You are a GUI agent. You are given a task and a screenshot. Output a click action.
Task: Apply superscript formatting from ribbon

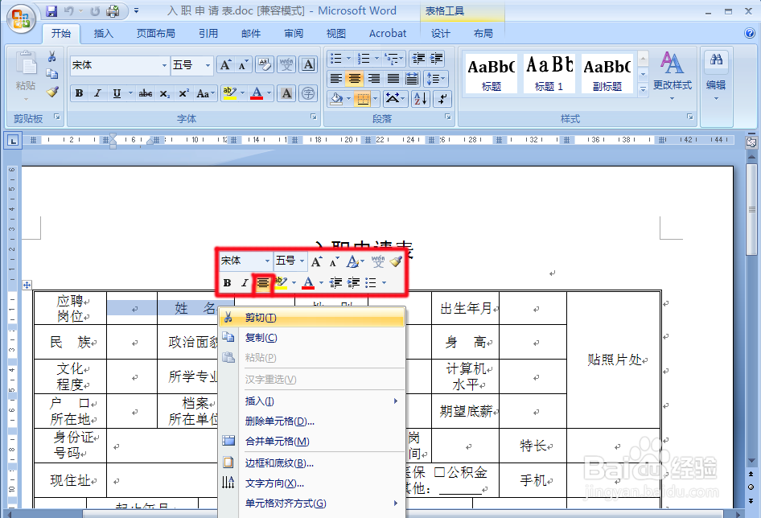[x=183, y=93]
